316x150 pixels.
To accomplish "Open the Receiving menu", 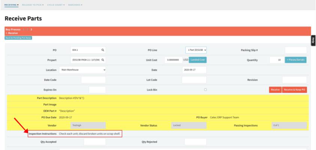I will pyautogui.click(x=12, y=4).
